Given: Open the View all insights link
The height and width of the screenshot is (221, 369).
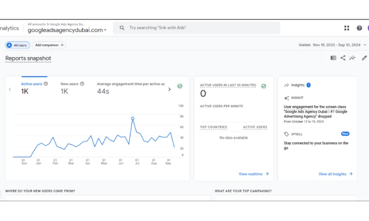Looking at the screenshot, I should pos(336,174).
